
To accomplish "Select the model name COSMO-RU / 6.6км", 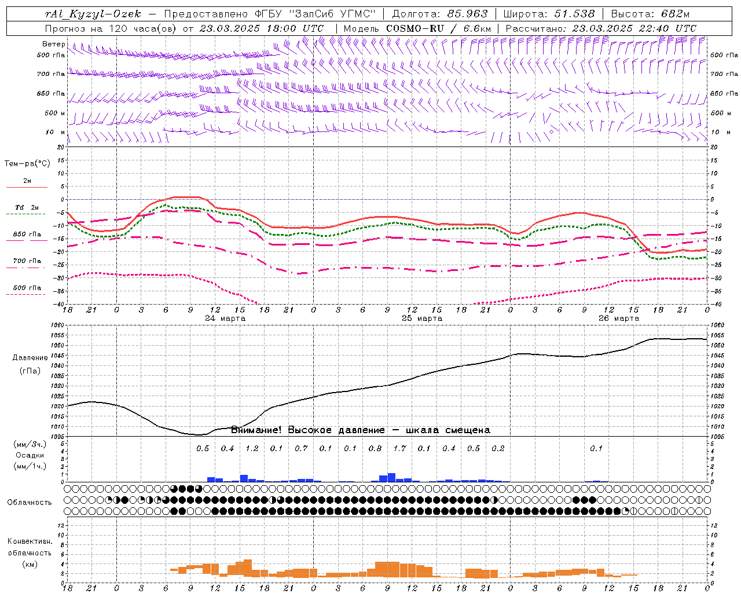I will [x=438, y=28].
